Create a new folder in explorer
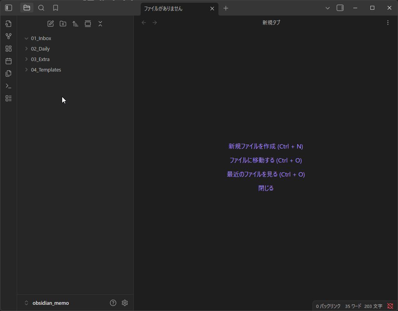The width and height of the screenshot is (398, 311). pos(63,24)
